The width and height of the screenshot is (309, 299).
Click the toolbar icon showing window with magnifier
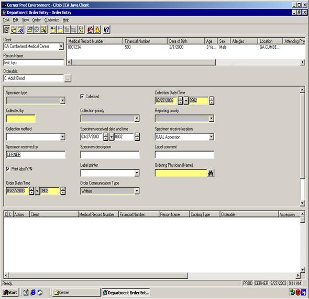pyautogui.click(x=43, y=30)
